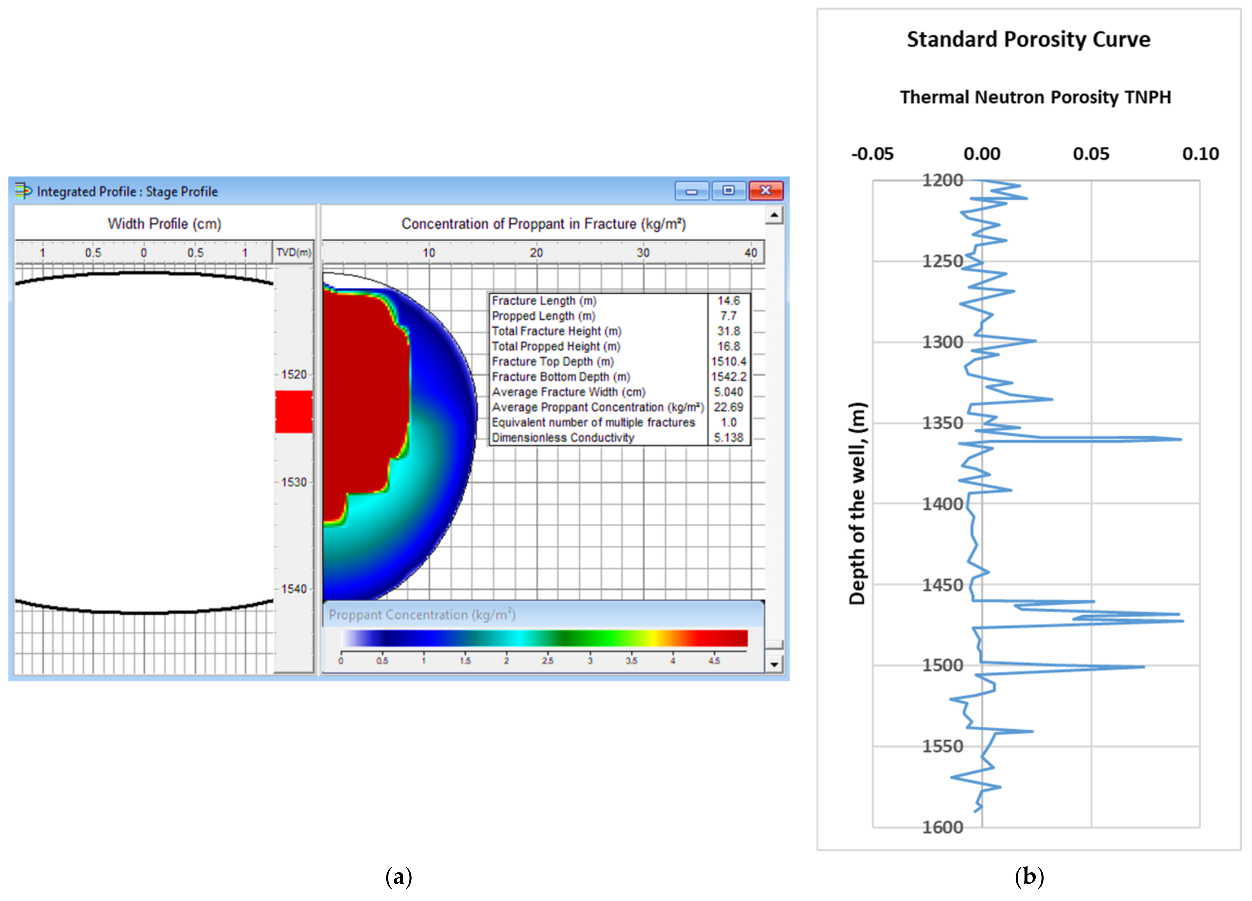
Task: Click the red high-concentration fracture region
Action: click(x=364, y=397)
